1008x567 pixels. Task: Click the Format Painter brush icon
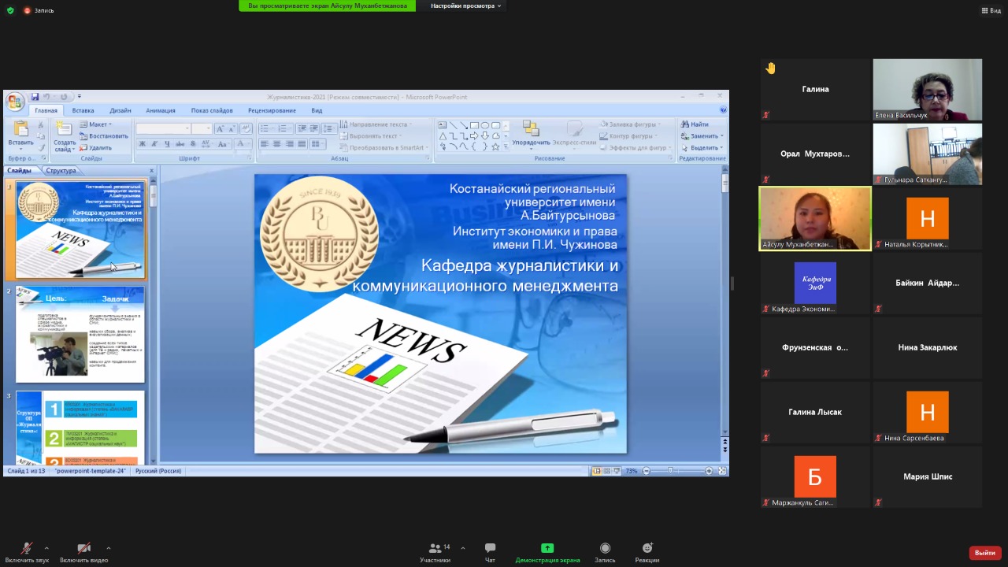tap(42, 147)
